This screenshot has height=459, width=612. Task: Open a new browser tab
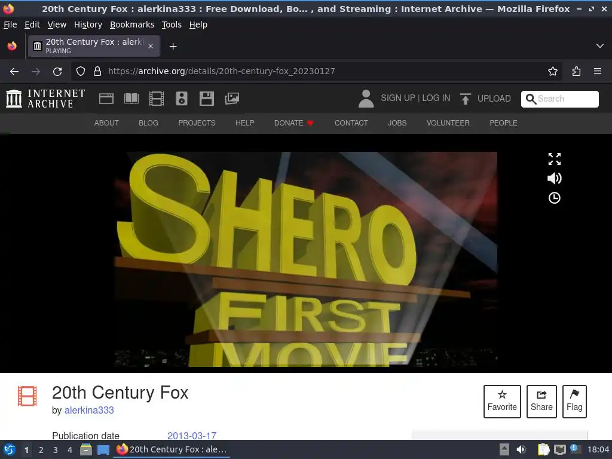point(173,47)
